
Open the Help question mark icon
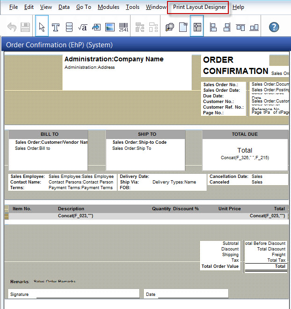(x=274, y=27)
